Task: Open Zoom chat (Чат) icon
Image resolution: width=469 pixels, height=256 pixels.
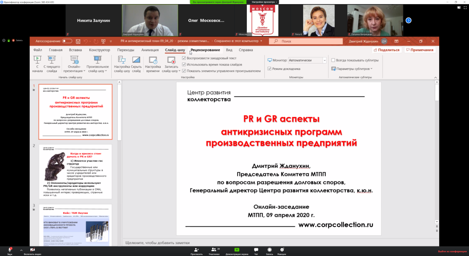Action: click(x=256, y=250)
